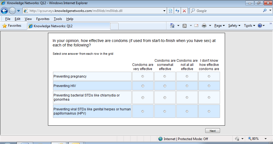Select very effective for bacterial STDs row
The height and width of the screenshot is (144, 273).
142,98
